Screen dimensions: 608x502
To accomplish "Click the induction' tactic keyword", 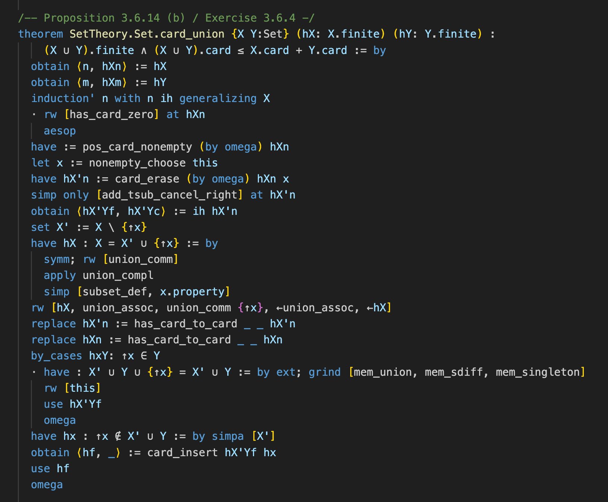I will (63, 98).
